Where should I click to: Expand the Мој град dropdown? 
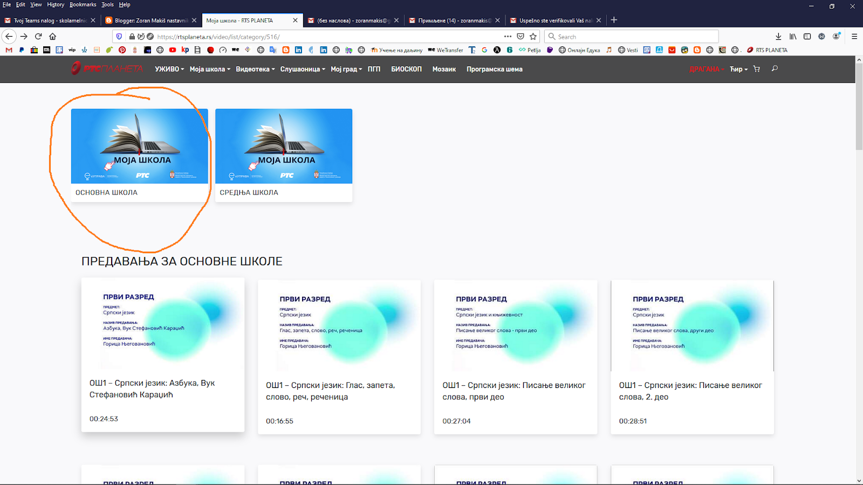tap(346, 69)
